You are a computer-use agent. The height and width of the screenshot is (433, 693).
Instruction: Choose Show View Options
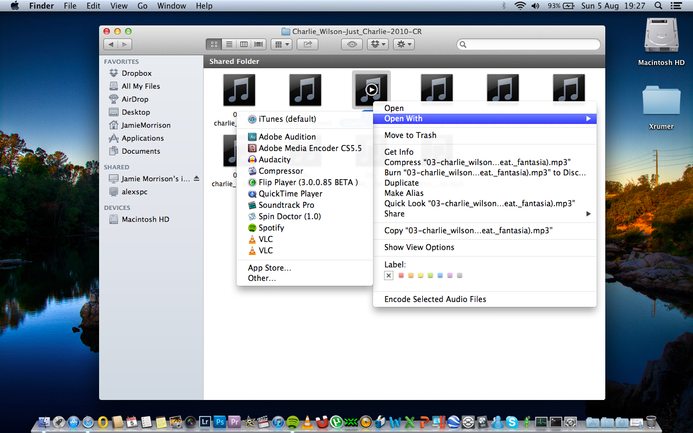point(485,247)
